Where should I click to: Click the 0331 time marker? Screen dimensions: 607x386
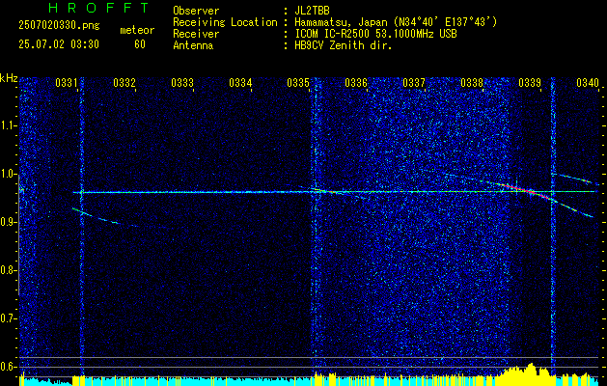coord(66,83)
